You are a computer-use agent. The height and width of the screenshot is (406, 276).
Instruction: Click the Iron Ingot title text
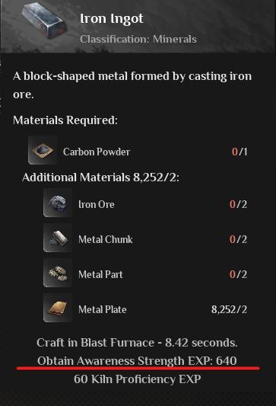point(112,19)
